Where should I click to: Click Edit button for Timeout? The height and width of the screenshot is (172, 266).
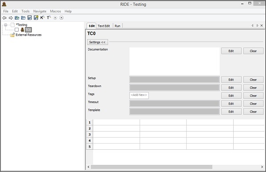coord(231,104)
